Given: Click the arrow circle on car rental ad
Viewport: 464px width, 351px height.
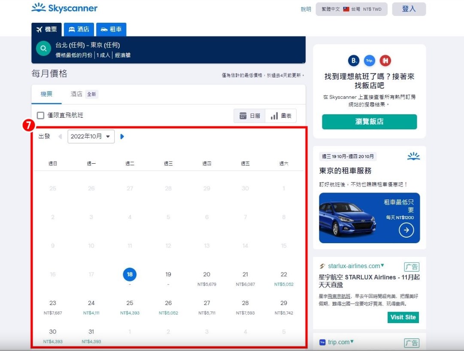Looking at the screenshot, I should point(406,230).
